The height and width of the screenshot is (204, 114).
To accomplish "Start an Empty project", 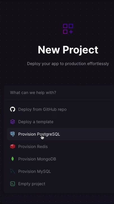I will pyautogui.click(x=32, y=184).
